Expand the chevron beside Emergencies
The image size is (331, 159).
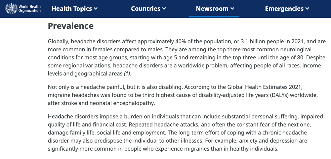point(307,9)
